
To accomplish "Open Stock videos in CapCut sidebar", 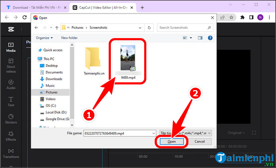I will [x=11, y=66].
